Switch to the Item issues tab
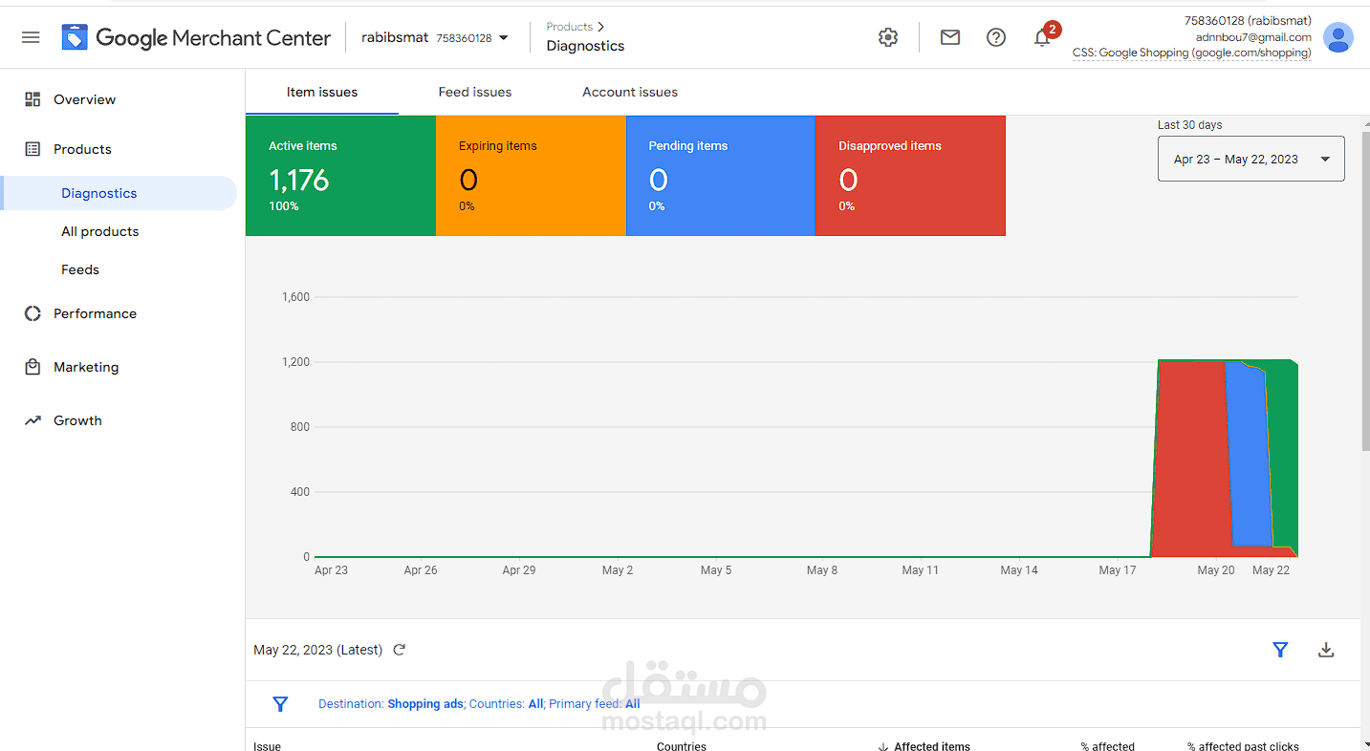This screenshot has width=1370, height=751. tap(322, 93)
